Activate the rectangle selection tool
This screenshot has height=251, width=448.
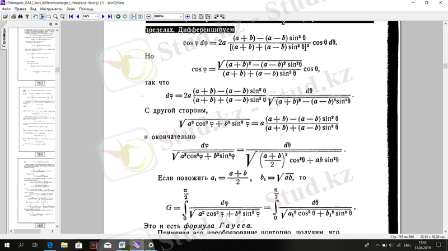point(49,17)
